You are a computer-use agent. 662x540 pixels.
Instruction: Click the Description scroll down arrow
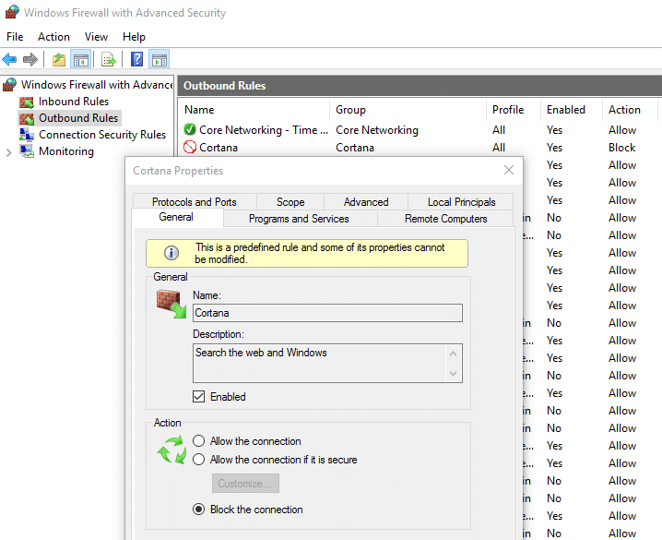coord(453,373)
